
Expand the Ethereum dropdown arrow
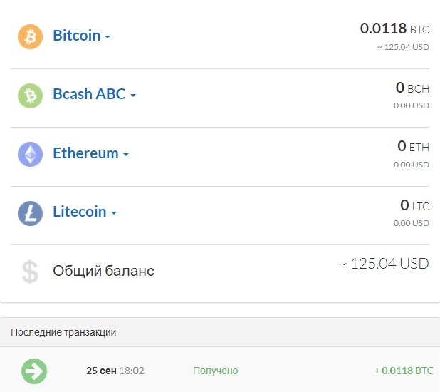(126, 154)
